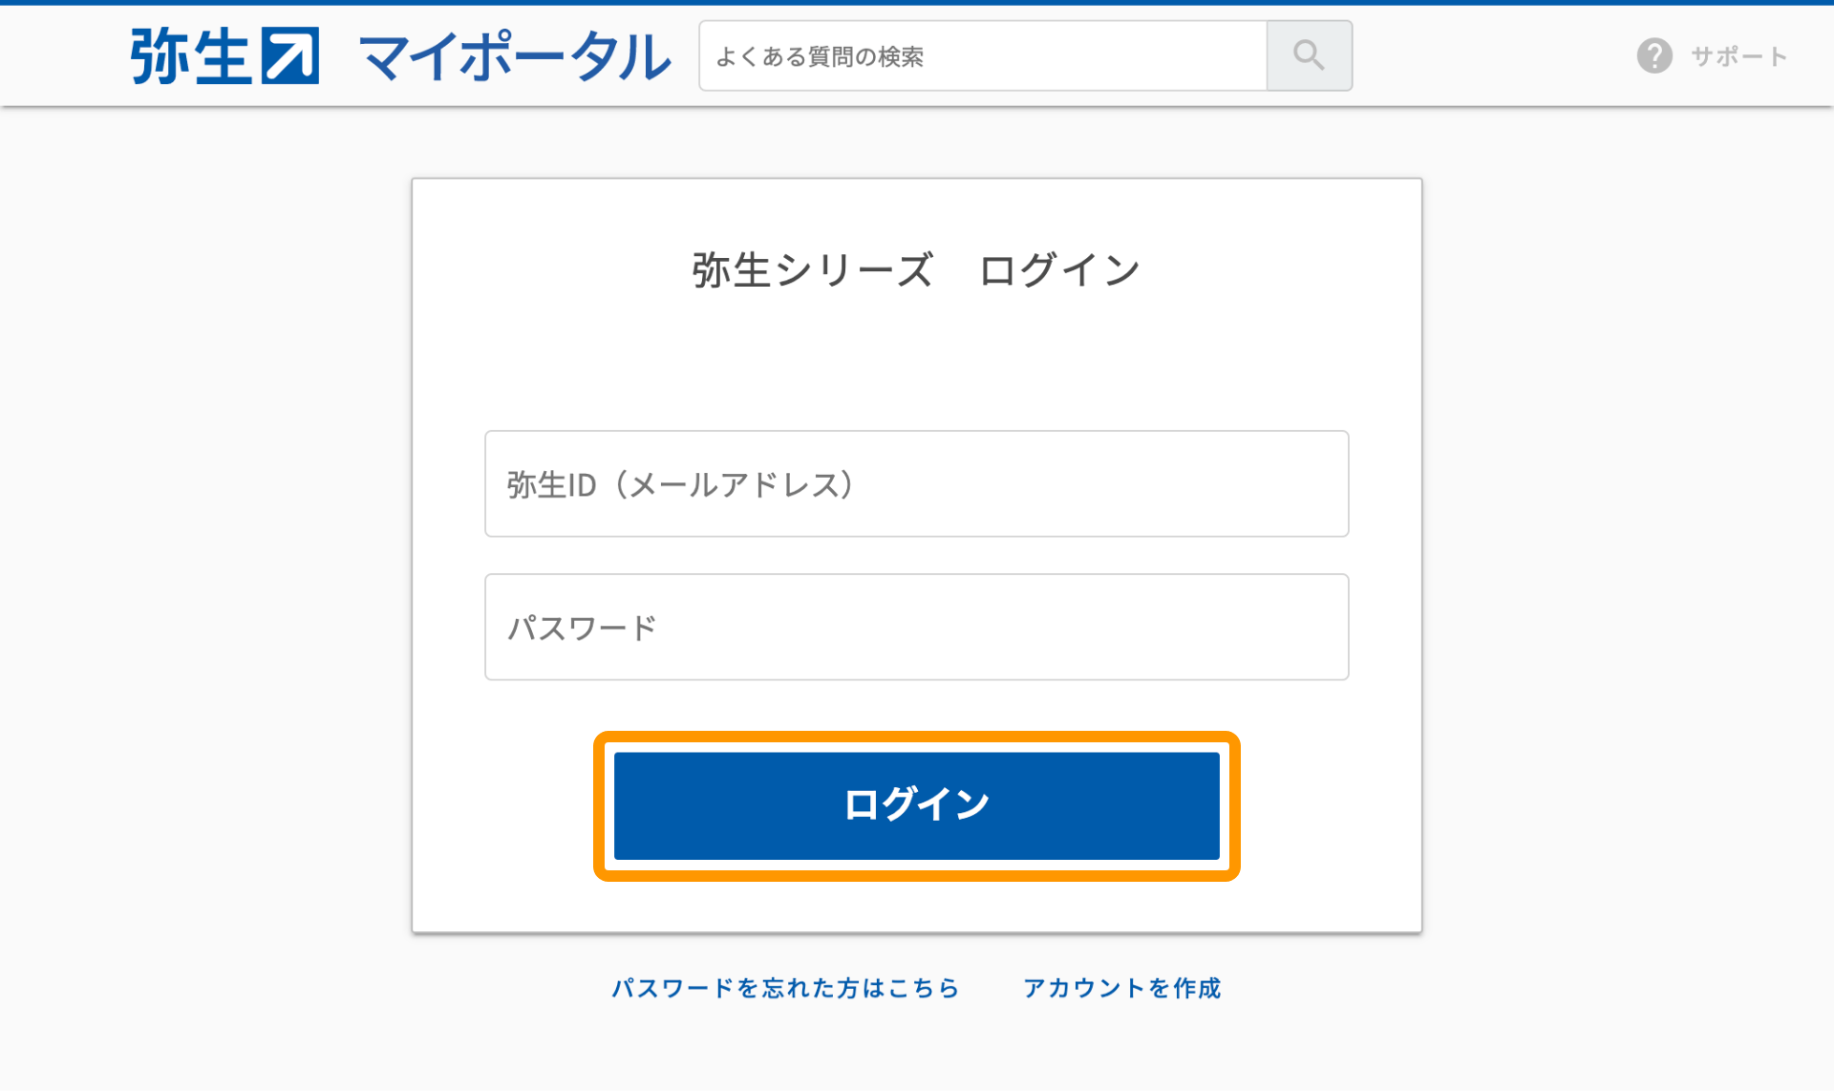Focus the 弥生ID メールアドレス input box
The height and width of the screenshot is (1091, 1834).
pyautogui.click(x=915, y=484)
